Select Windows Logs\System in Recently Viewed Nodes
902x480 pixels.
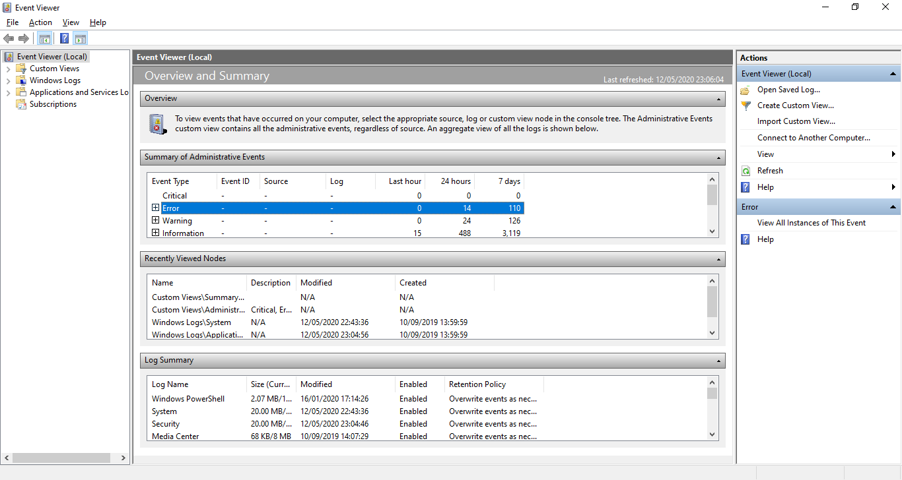point(191,322)
